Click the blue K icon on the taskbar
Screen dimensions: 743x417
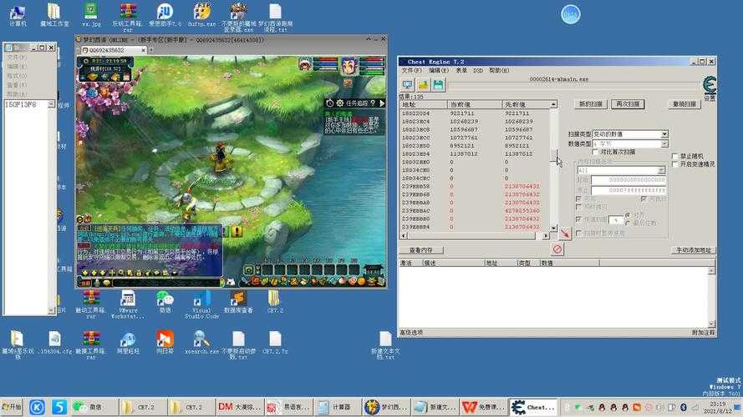37,407
